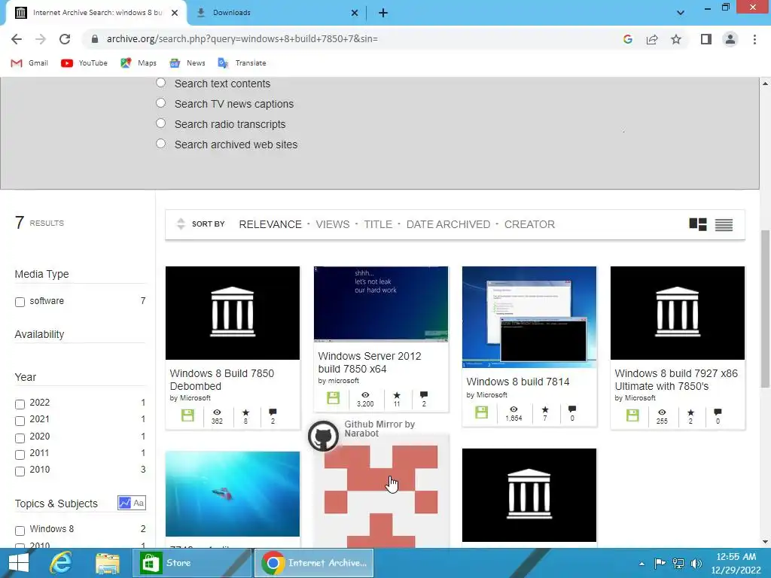
Task: Open Windows Server 2012 build 7850 x64
Action: click(369, 362)
